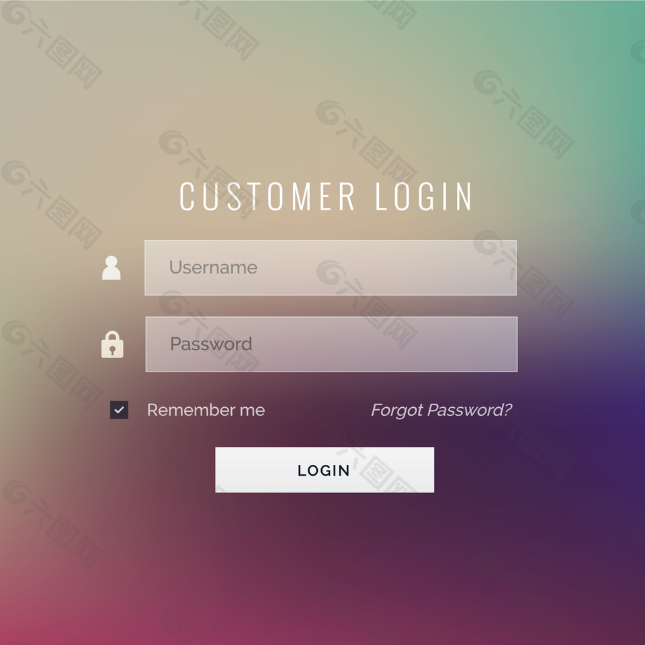Click the CUSTOMER LOGIN heading
The image size is (645, 645).
coord(326,197)
